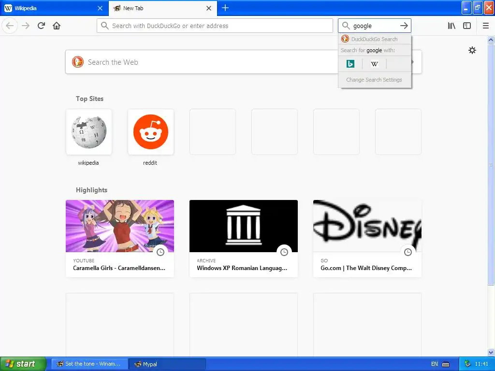Switch to Set the tone - Winamp taskbar item
Screen dimensions: 495x371
click(89, 364)
